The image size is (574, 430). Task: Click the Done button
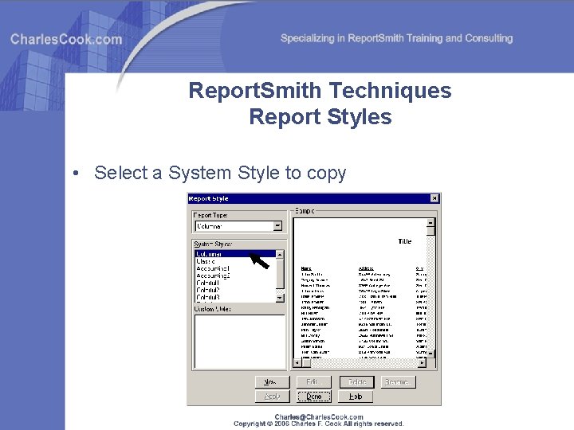point(314,397)
